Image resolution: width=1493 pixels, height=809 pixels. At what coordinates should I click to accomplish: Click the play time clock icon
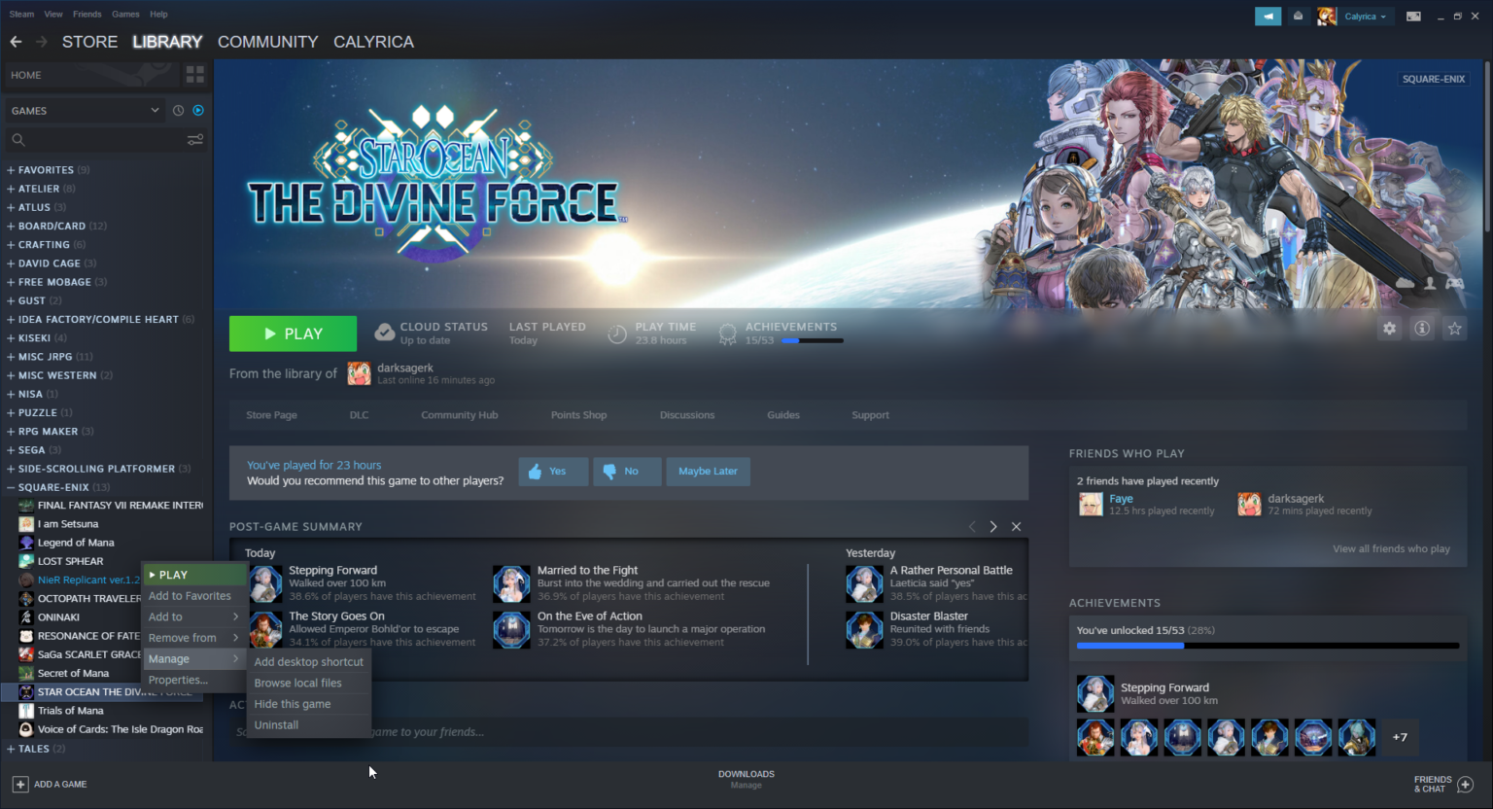coord(617,334)
